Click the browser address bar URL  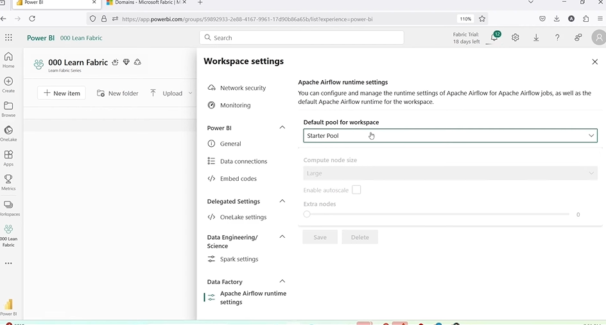point(247,19)
